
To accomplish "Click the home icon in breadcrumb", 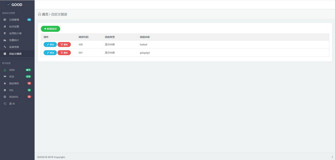I will point(39,14).
